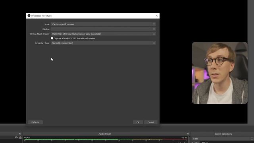Click the Mic/Aux audio level meter
The image size is (254, 143).
pyautogui.click(x=105, y=139)
